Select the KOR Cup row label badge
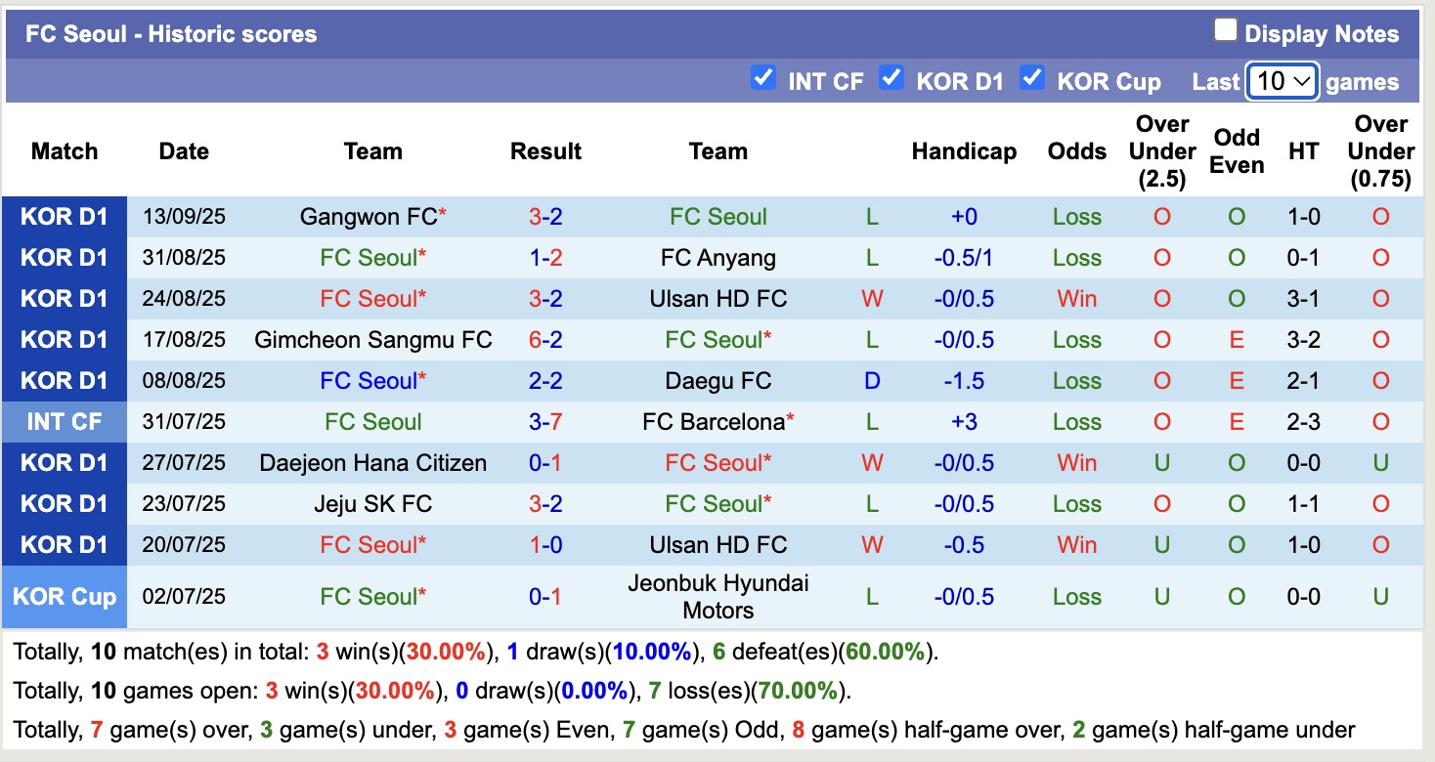1435x762 pixels. pos(65,596)
